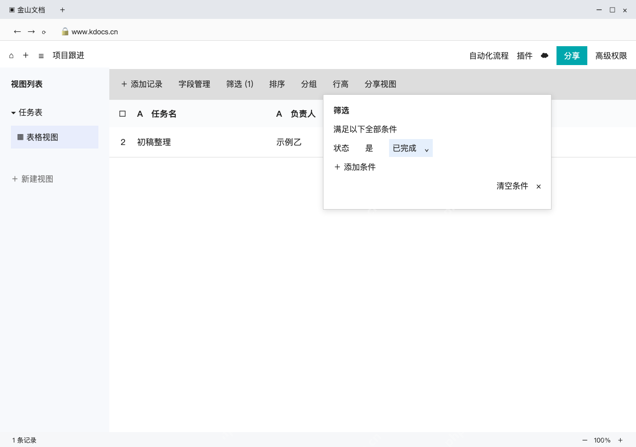The width and height of the screenshot is (636, 447).
Task: Open a new browser tab
Action: pos(62,10)
